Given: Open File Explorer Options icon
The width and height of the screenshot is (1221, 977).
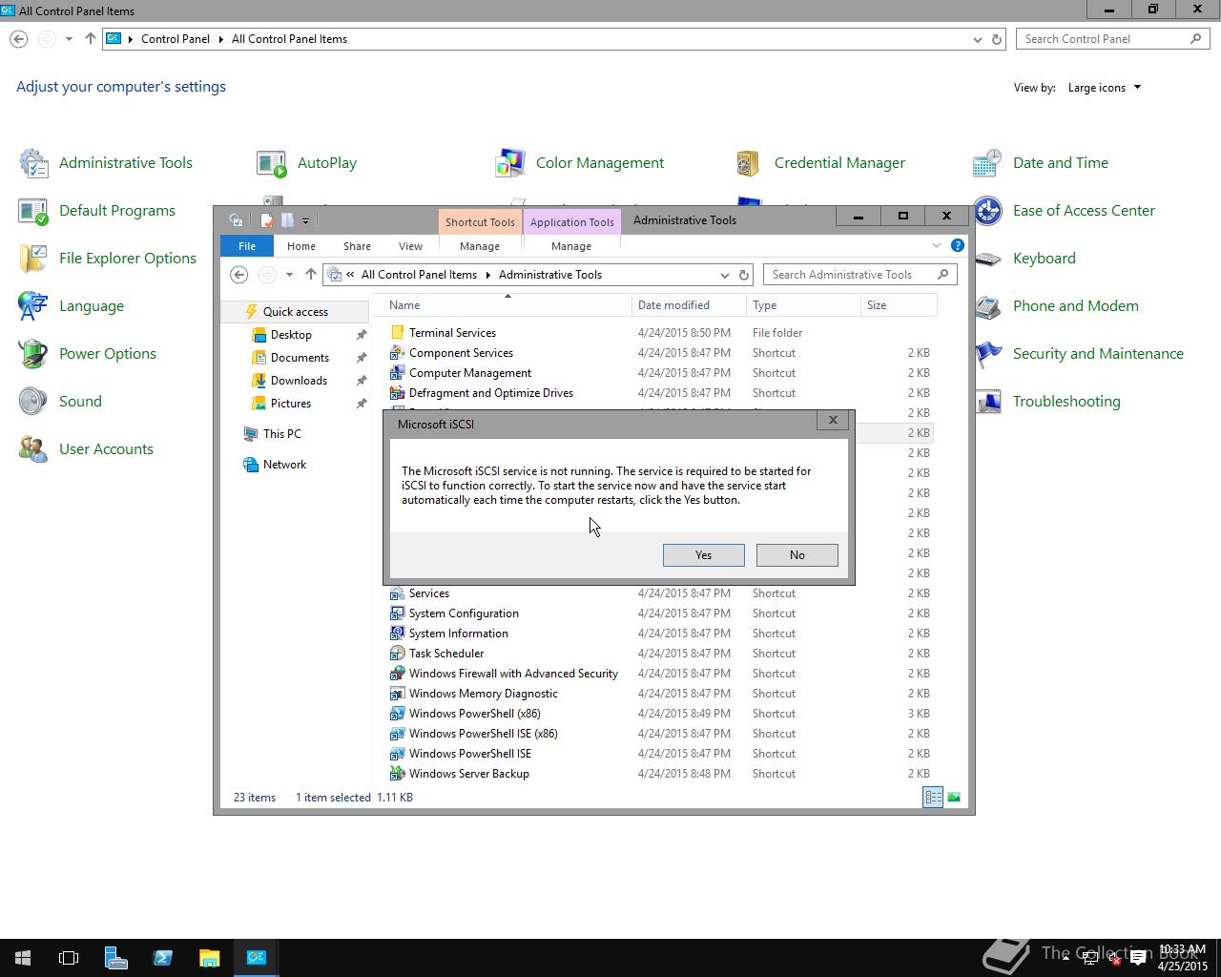Looking at the screenshot, I should (x=33, y=259).
